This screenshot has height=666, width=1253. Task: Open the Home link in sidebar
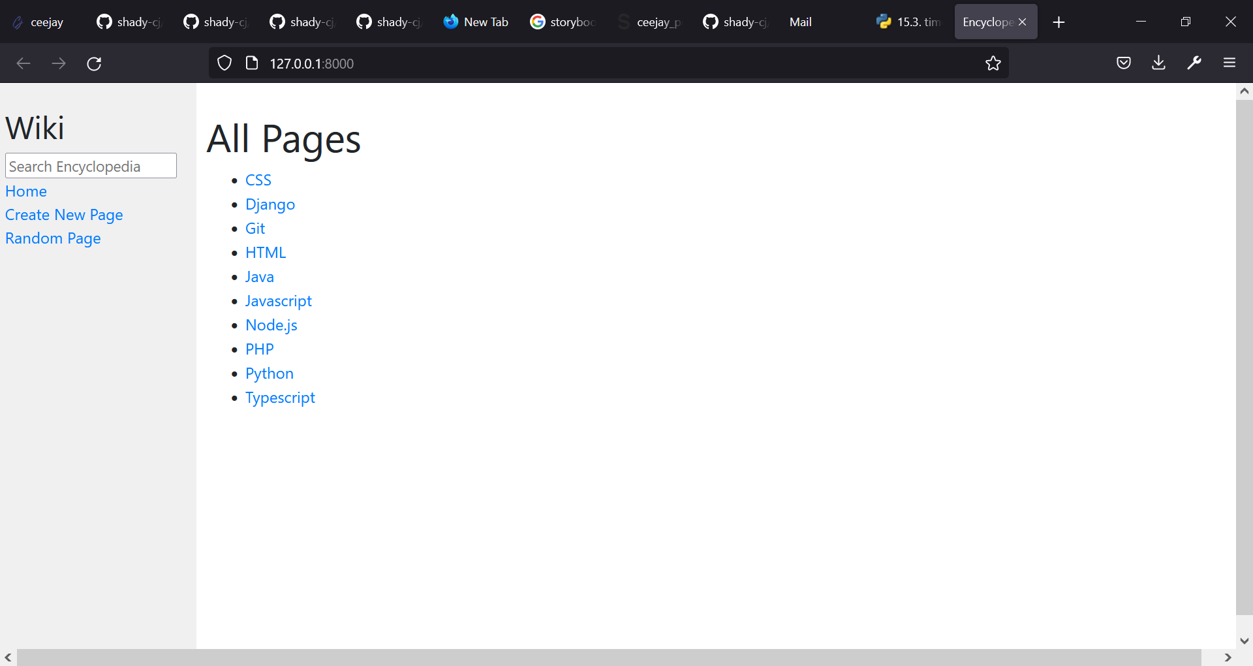pyautogui.click(x=26, y=191)
